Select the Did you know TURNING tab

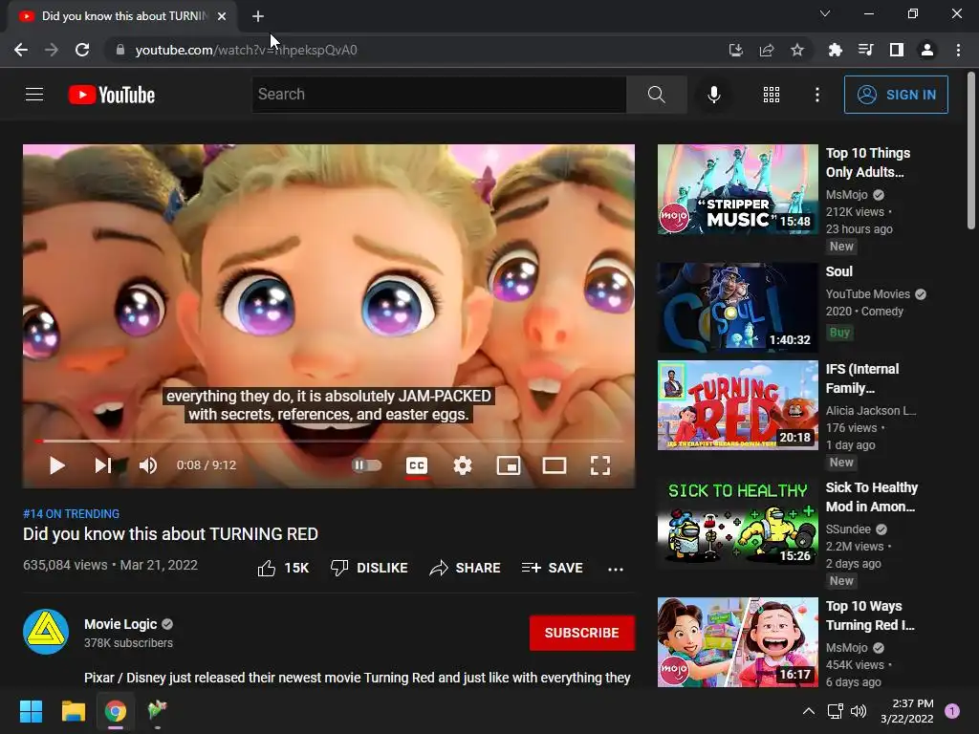(122, 16)
